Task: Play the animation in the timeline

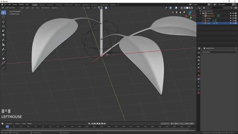Action: (x=100, y=124)
